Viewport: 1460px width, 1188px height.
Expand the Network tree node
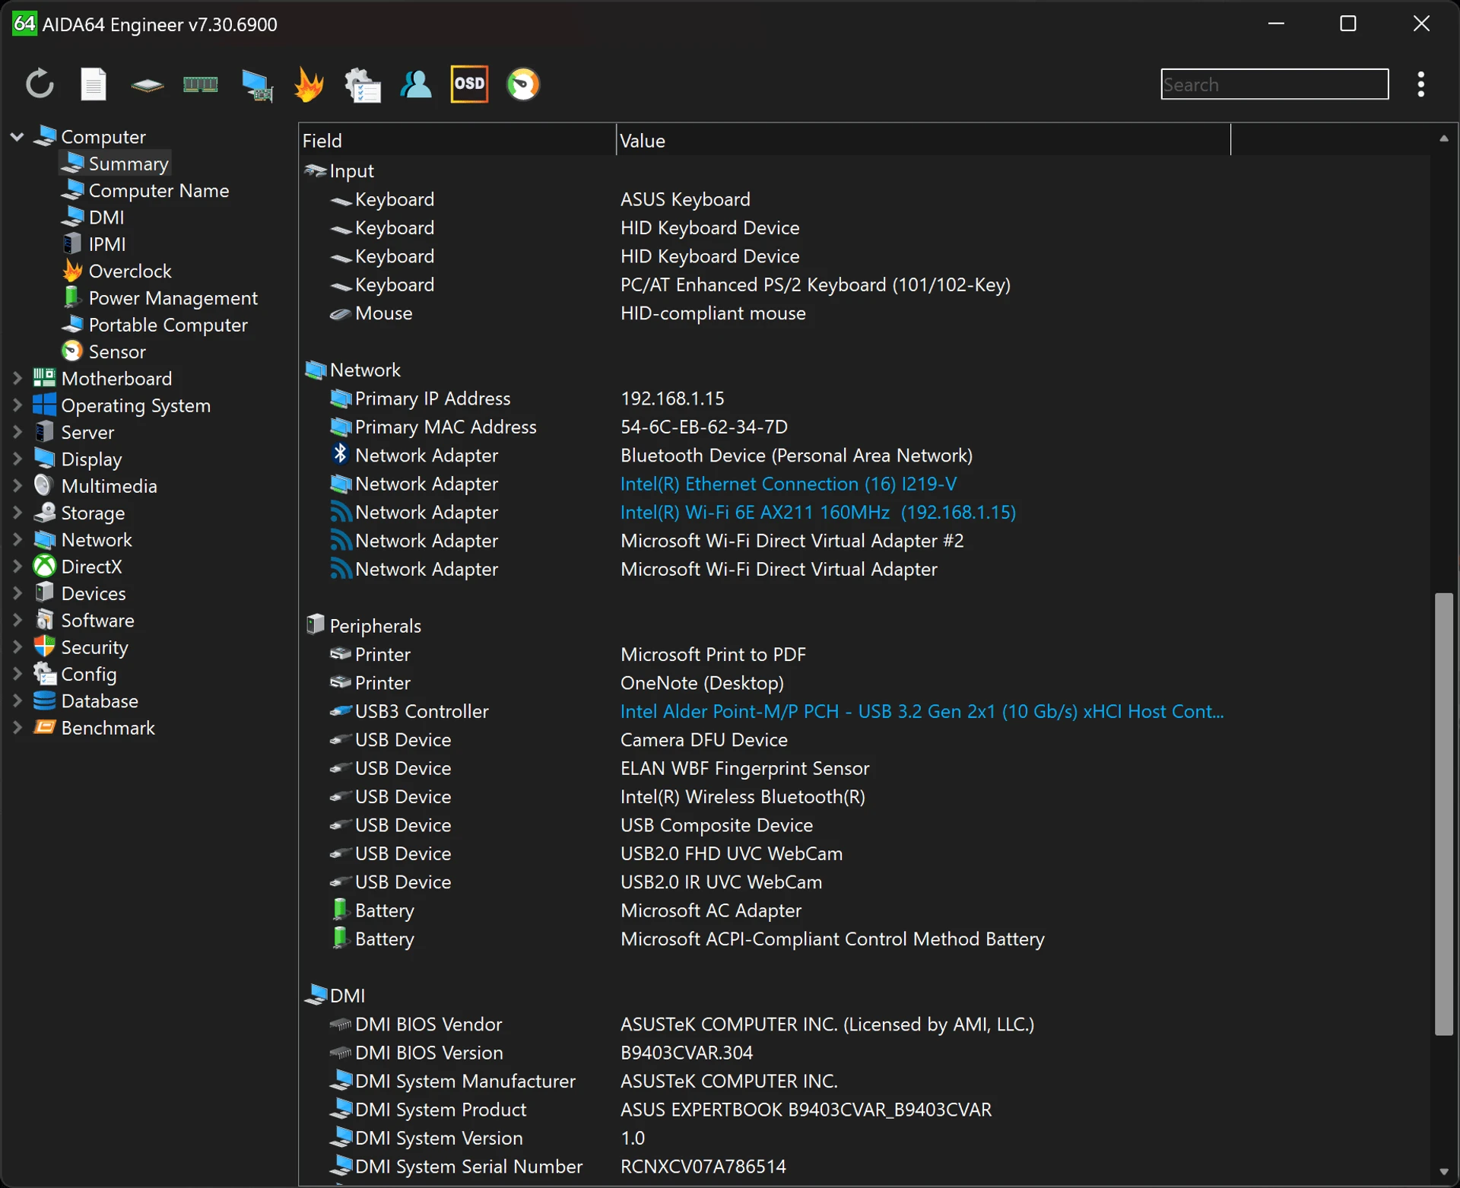(17, 539)
